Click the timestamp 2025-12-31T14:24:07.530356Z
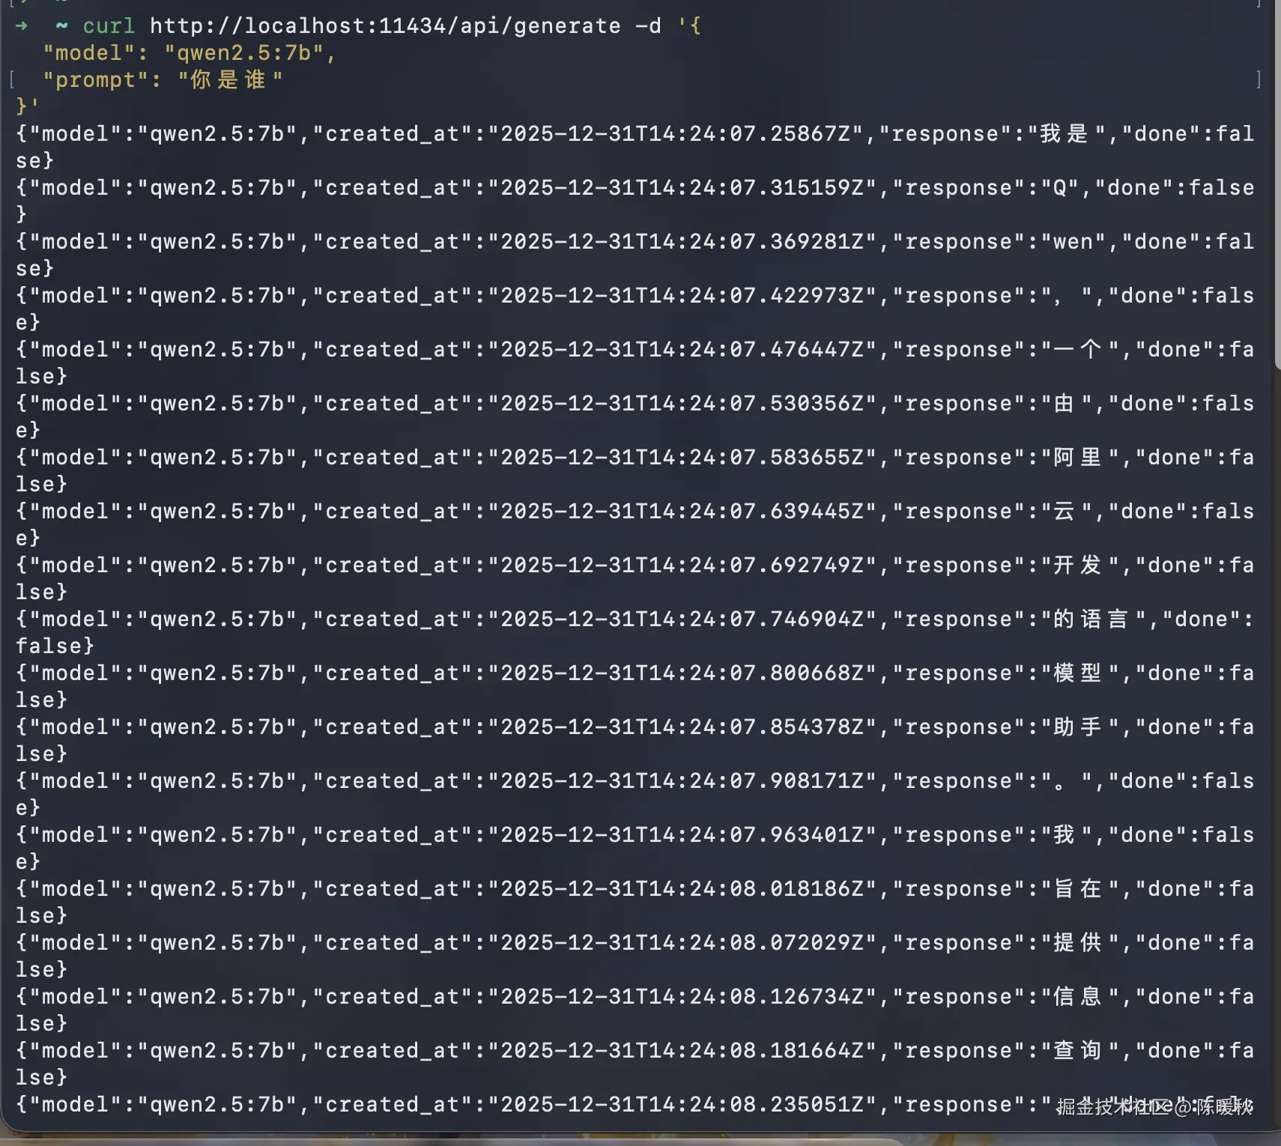1281x1146 pixels. click(682, 404)
